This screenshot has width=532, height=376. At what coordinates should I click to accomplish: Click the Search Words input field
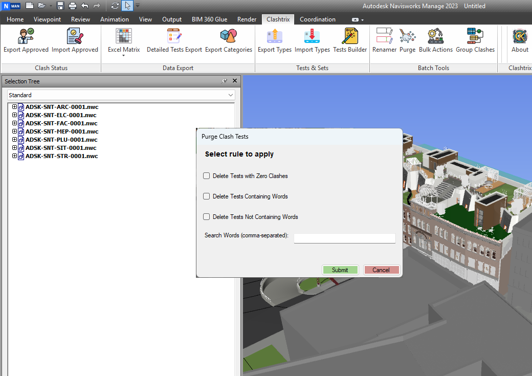click(344, 238)
